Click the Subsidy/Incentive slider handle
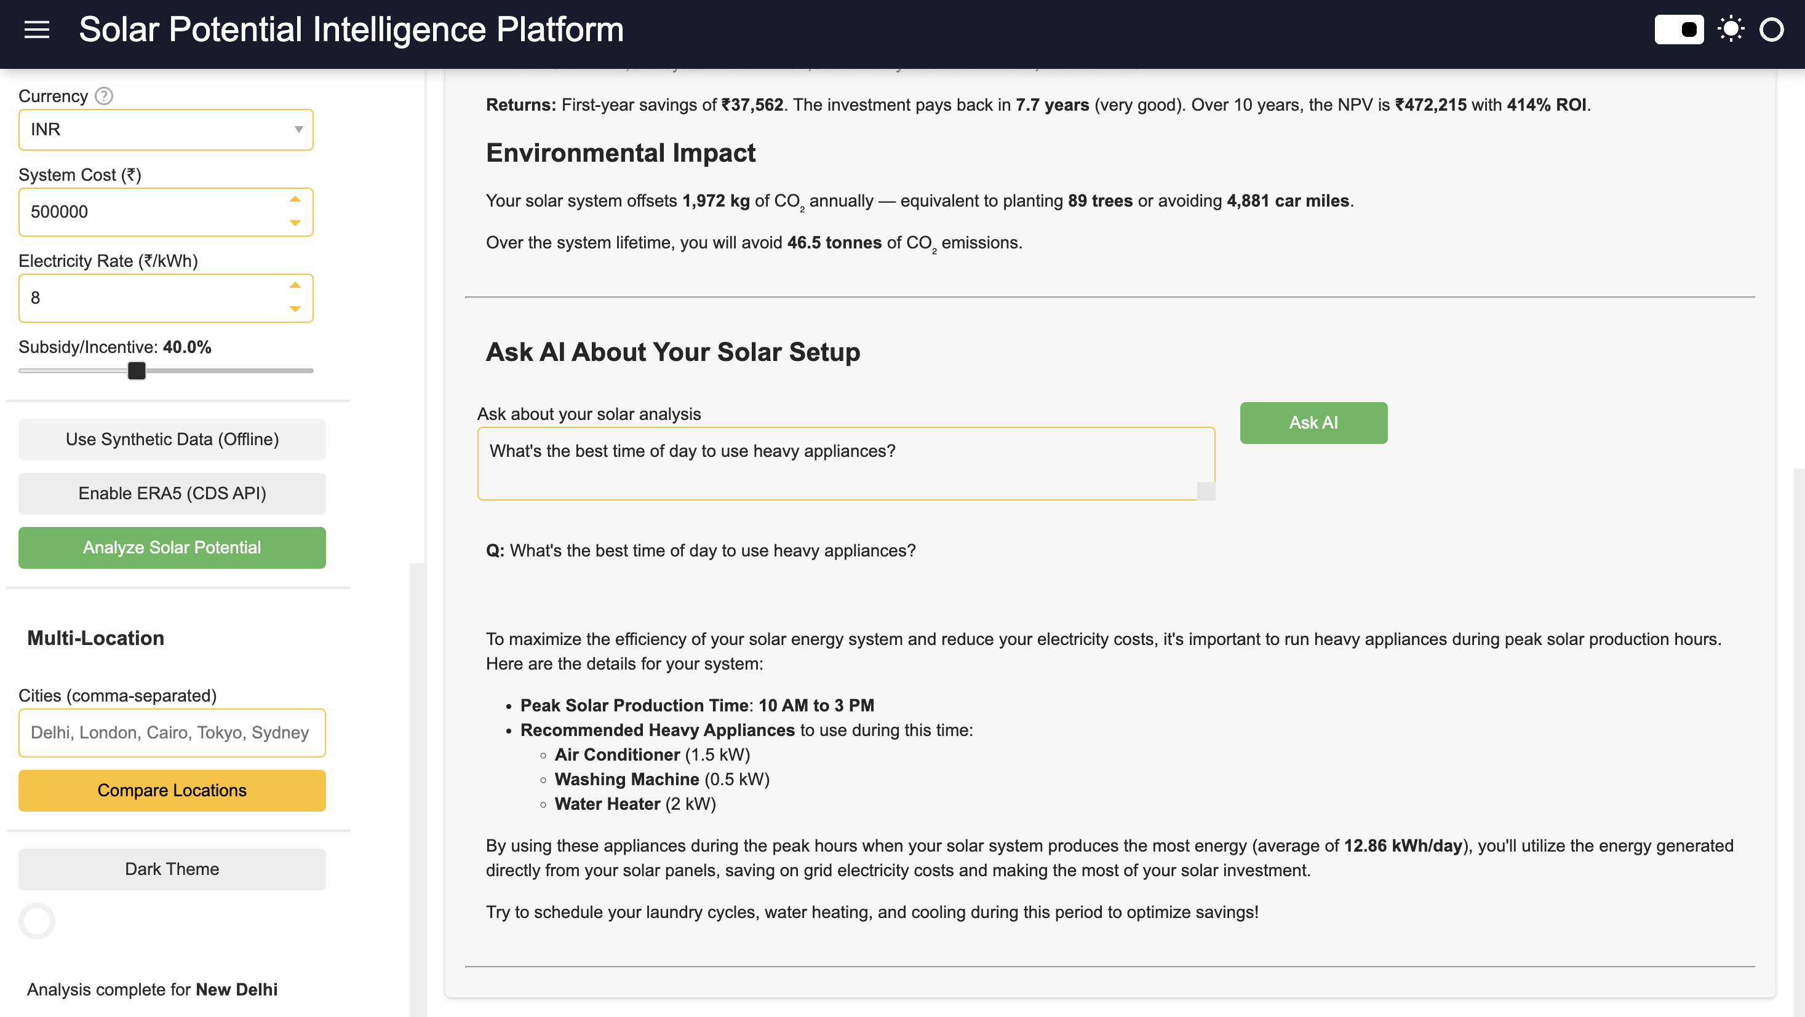 click(x=137, y=371)
